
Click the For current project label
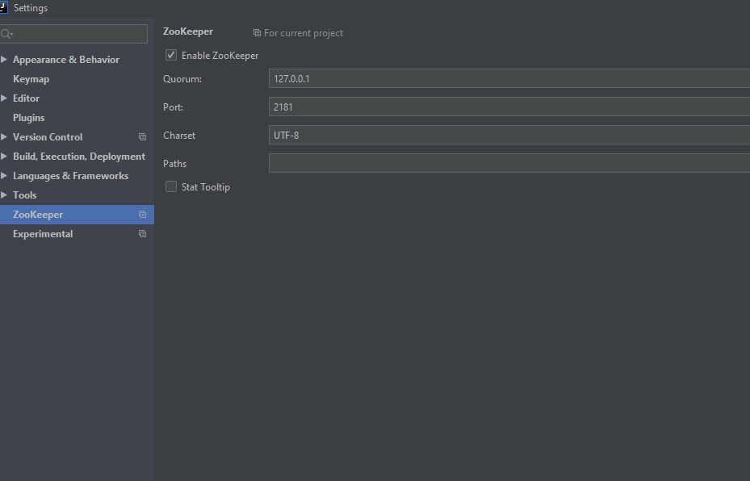coord(304,33)
